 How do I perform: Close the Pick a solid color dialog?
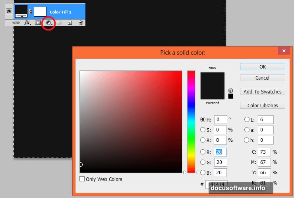click(x=284, y=51)
